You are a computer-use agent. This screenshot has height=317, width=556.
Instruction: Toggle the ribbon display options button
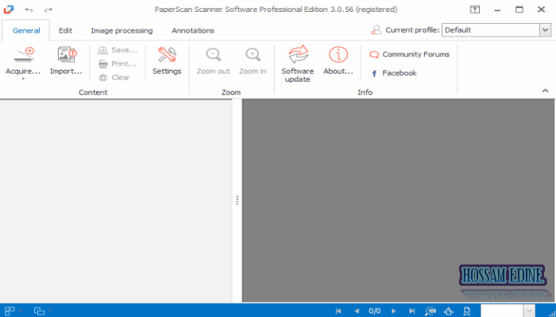475,10
